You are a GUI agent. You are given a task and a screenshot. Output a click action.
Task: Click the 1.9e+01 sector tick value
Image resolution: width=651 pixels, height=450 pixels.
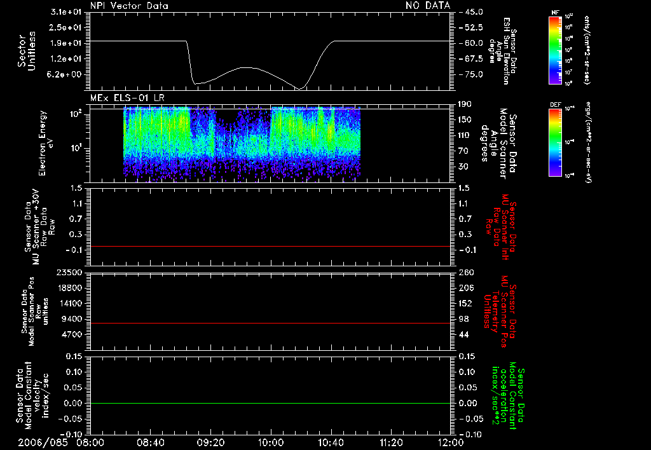click(66, 43)
